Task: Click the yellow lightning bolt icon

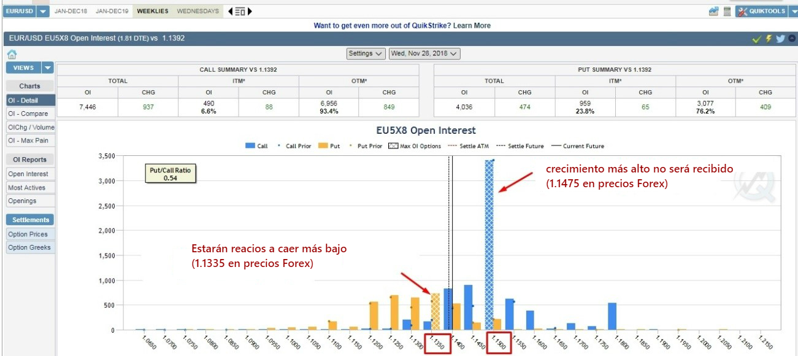Action: pos(769,39)
